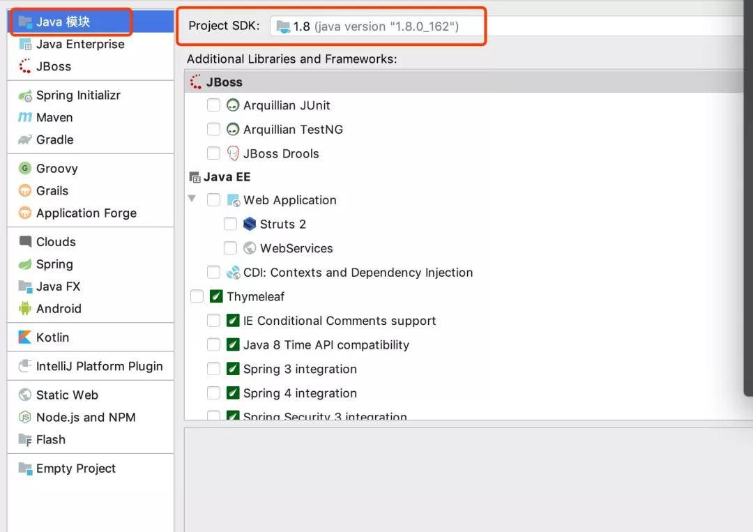Select Empty Project type
This screenshot has height=532, width=753.
pos(91,468)
